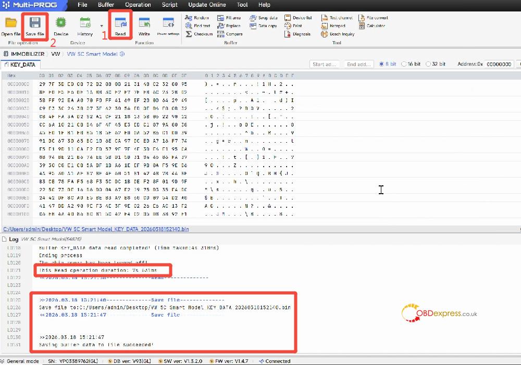Open the Buffer menu

106,5
